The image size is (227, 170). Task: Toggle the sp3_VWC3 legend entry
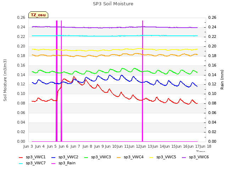pyautogui.click(x=98, y=157)
